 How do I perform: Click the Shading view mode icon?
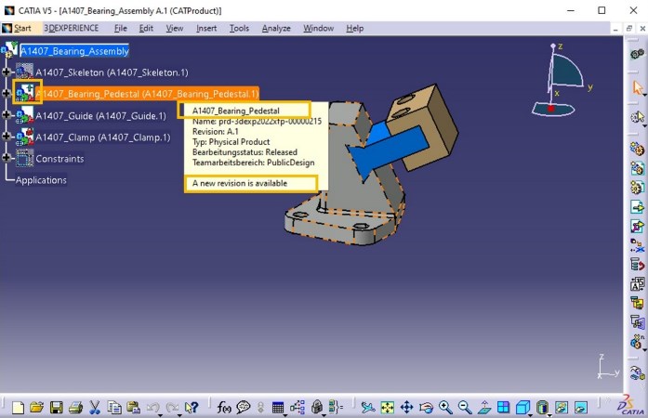pos(542,408)
